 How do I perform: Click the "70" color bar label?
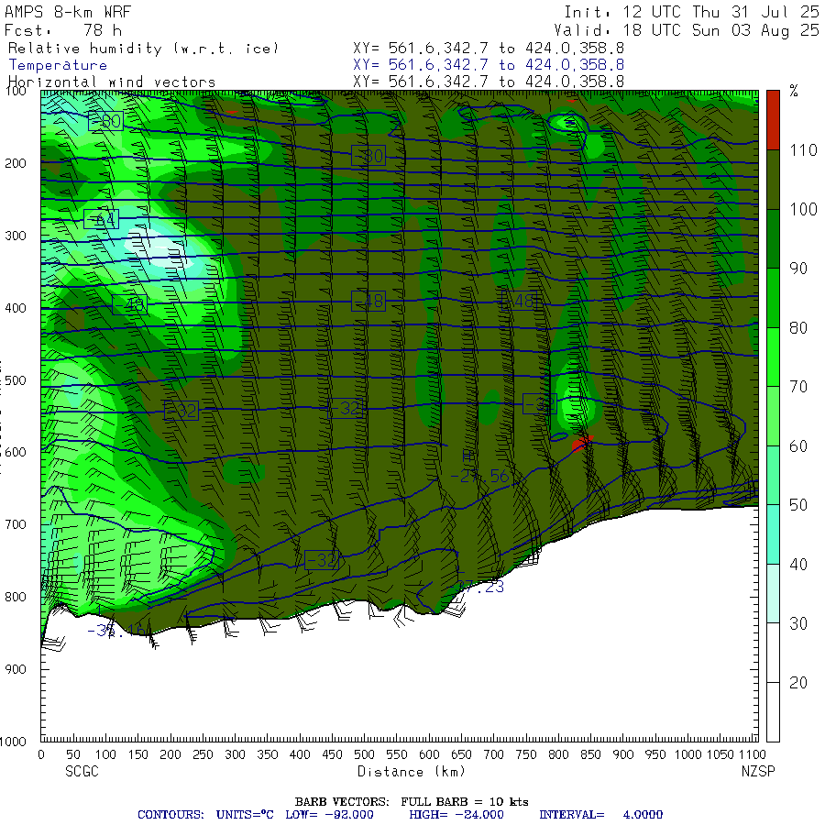(798, 387)
